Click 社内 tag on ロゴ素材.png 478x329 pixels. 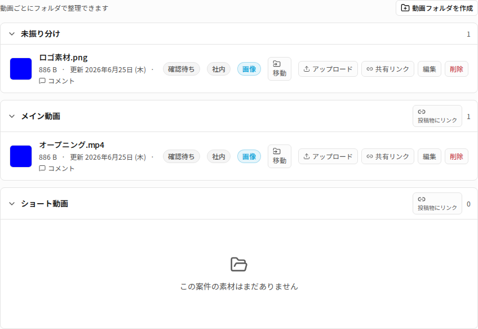(x=219, y=69)
